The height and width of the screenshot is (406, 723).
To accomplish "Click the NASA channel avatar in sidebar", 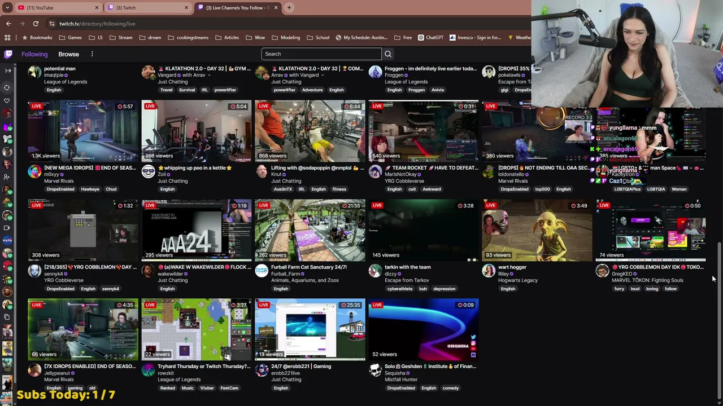I will [x=7, y=241].
